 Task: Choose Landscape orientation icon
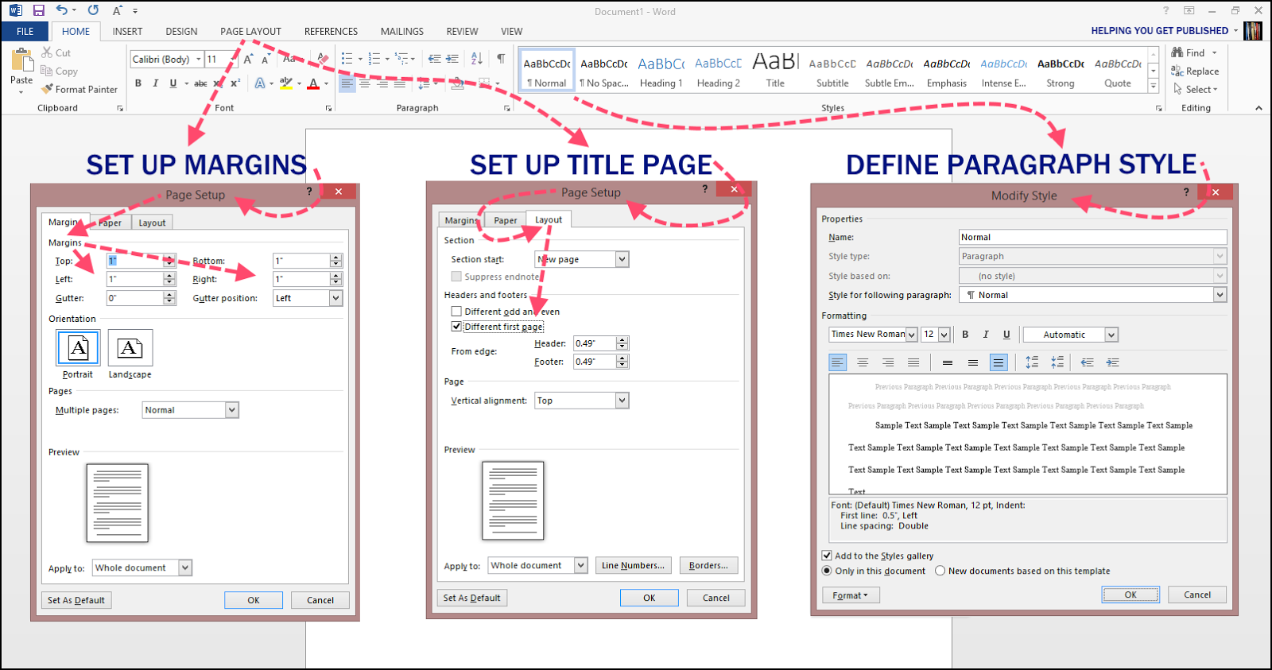(x=130, y=347)
